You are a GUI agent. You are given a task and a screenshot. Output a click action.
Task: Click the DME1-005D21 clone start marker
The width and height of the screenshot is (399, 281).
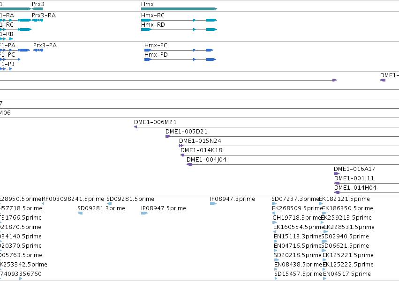[168, 136]
